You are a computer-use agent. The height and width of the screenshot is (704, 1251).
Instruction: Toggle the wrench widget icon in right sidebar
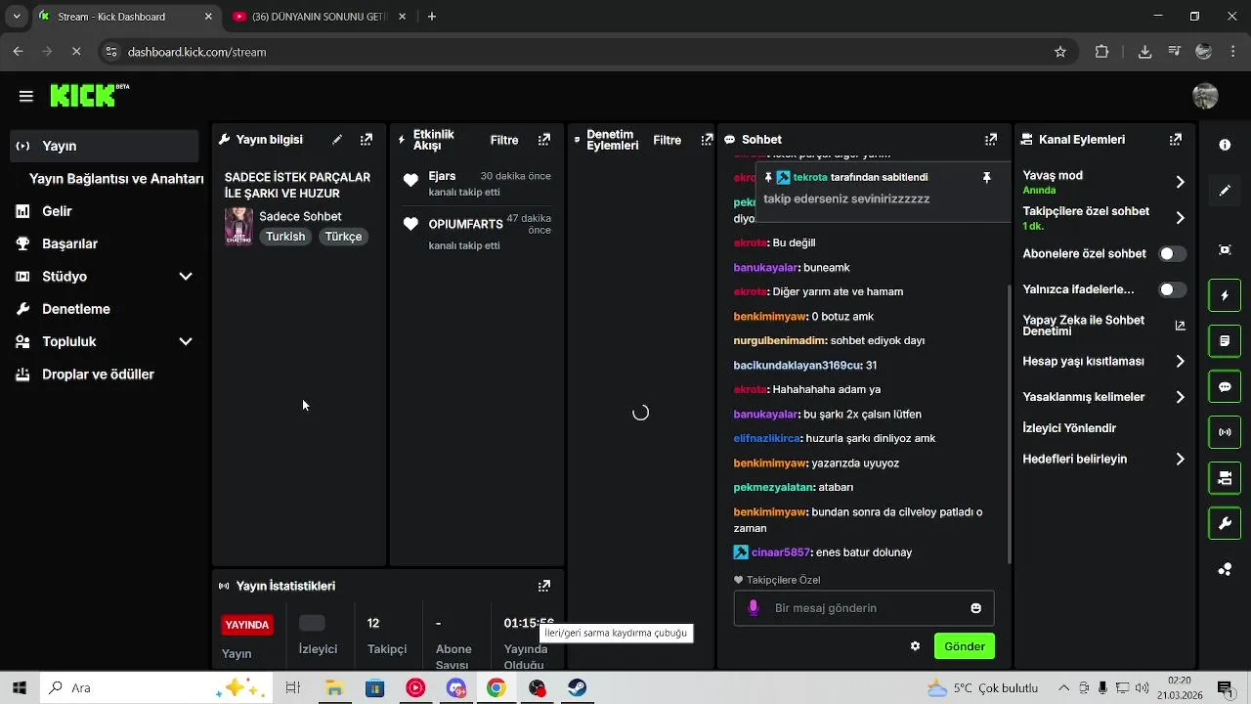click(1225, 524)
